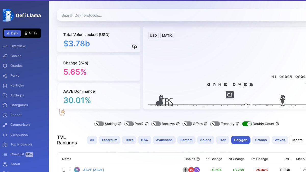Viewport: 306px width, 172px height.
Task: Open the AAVE (AAVE) protocol link
Action: [x=94, y=170]
